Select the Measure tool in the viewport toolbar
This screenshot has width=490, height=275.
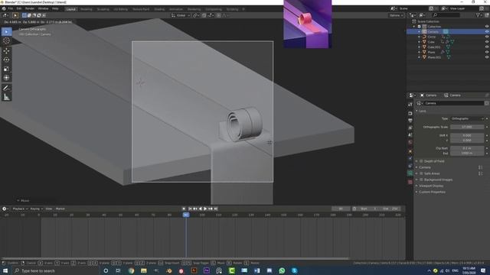[6, 97]
